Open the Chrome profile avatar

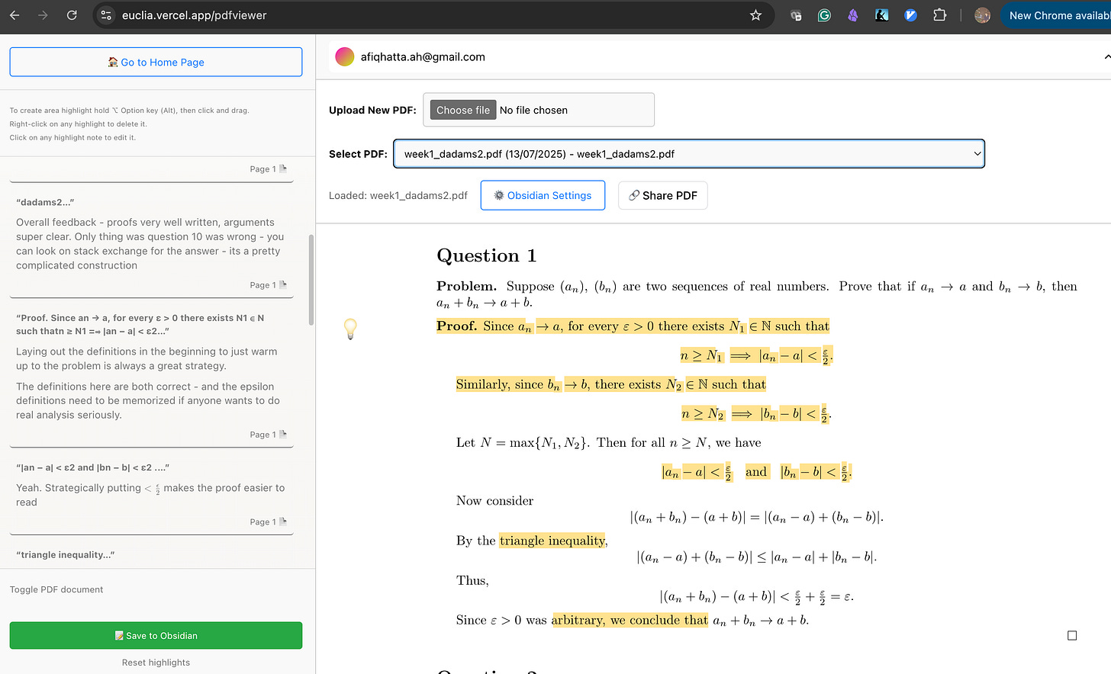(982, 15)
